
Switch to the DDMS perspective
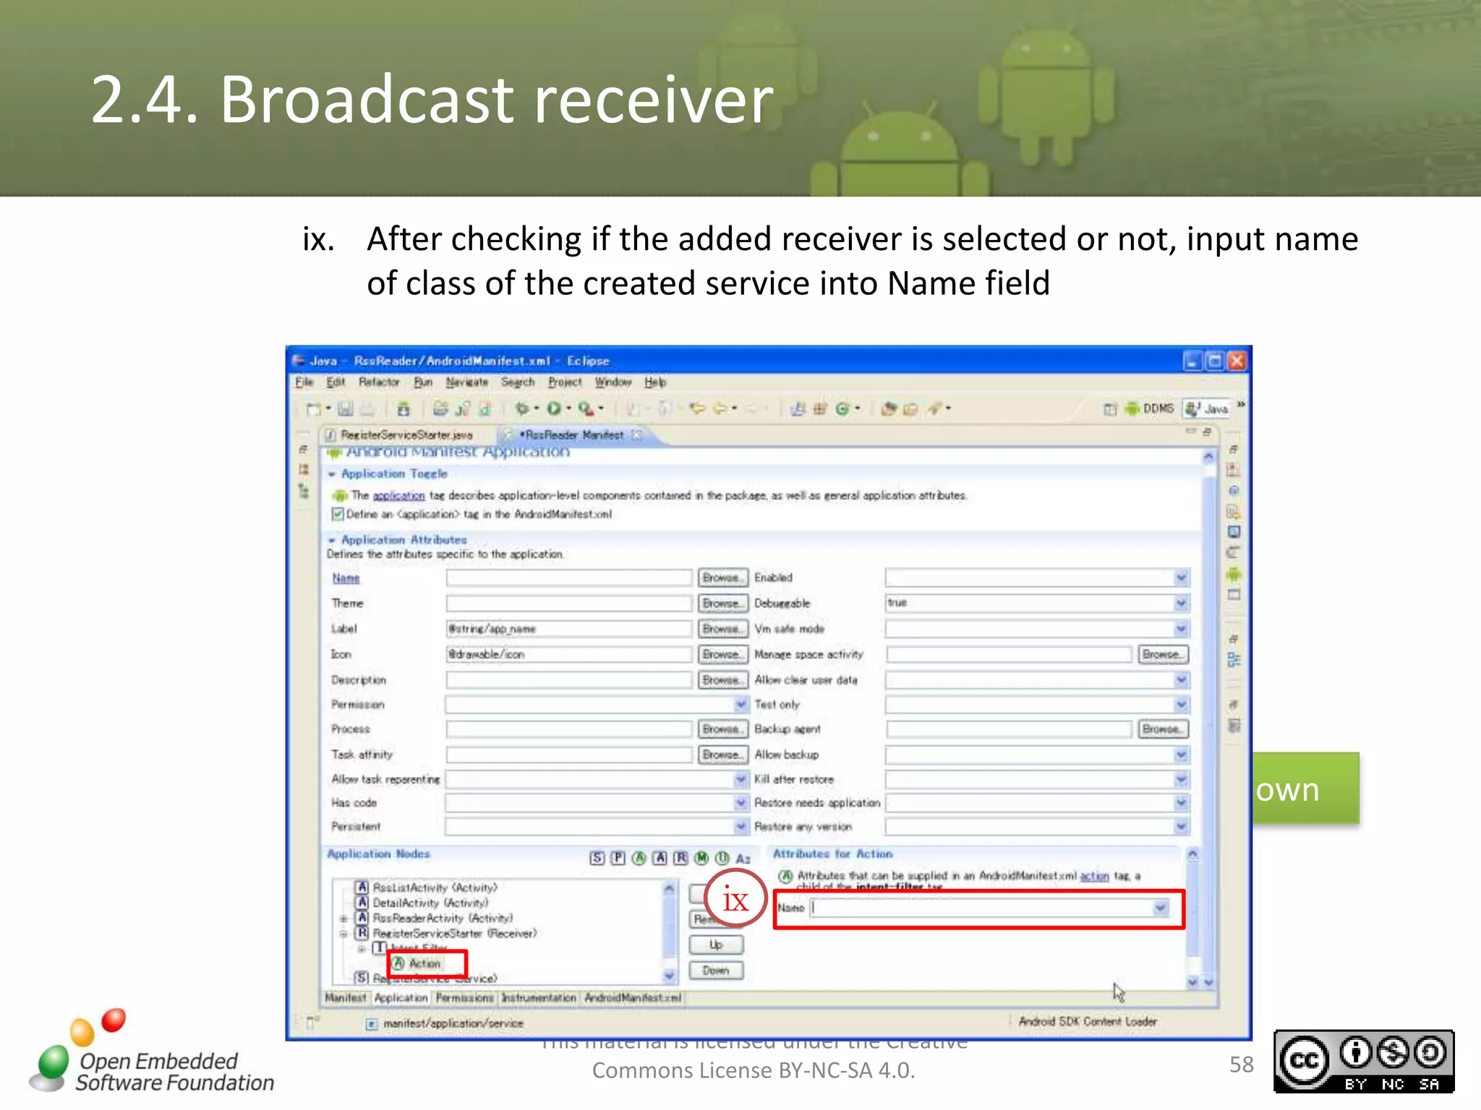[x=1151, y=409]
